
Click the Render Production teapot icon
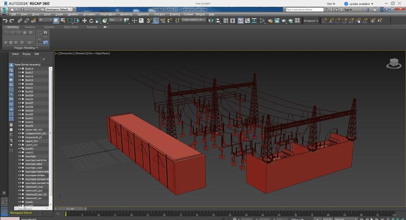[284, 21]
